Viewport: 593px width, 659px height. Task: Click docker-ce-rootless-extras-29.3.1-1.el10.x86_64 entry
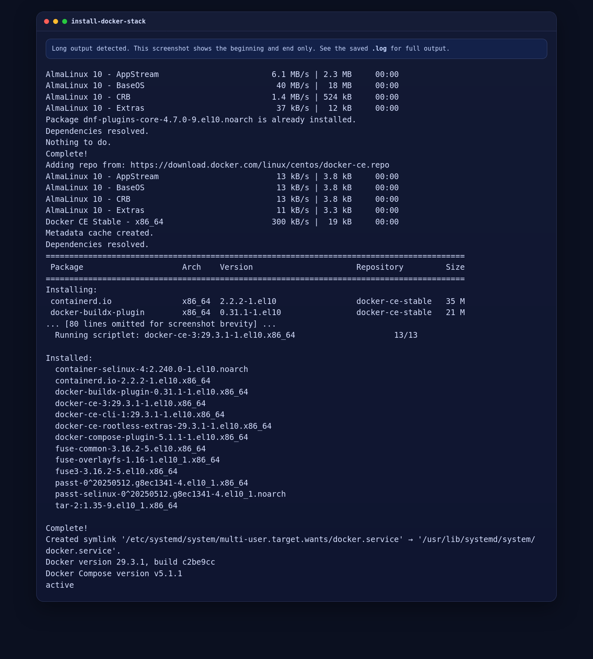(x=163, y=426)
